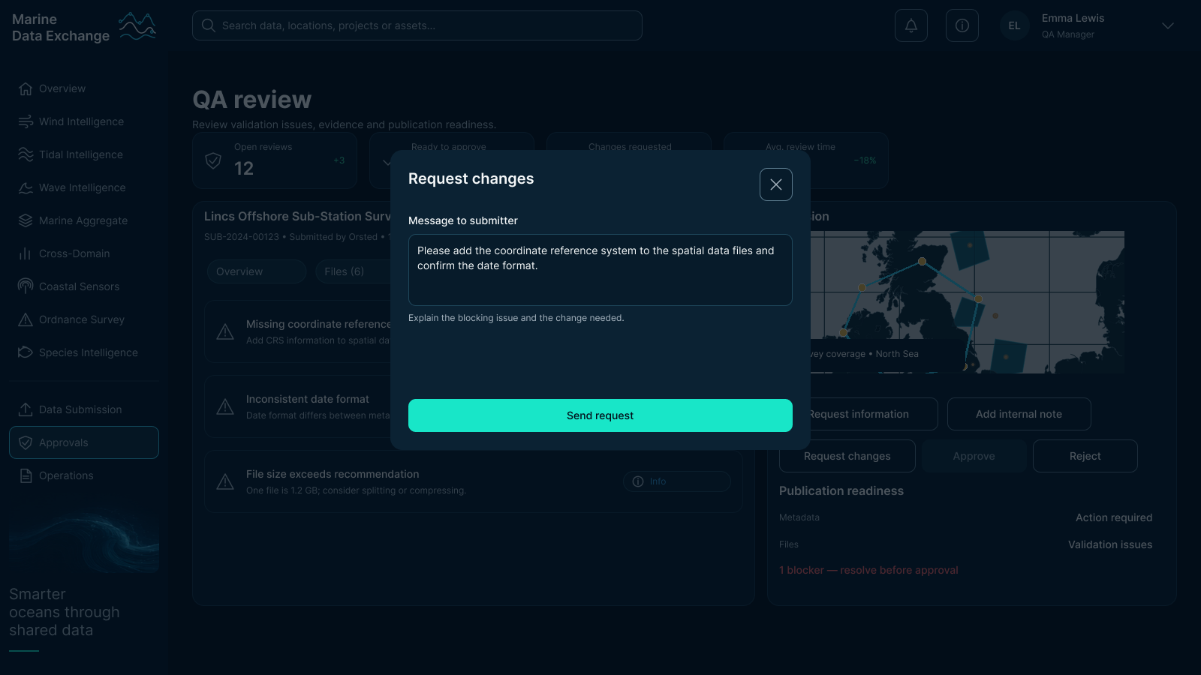The height and width of the screenshot is (675, 1201).
Task: Click the Home icon beside Overview
Action: (26, 88)
